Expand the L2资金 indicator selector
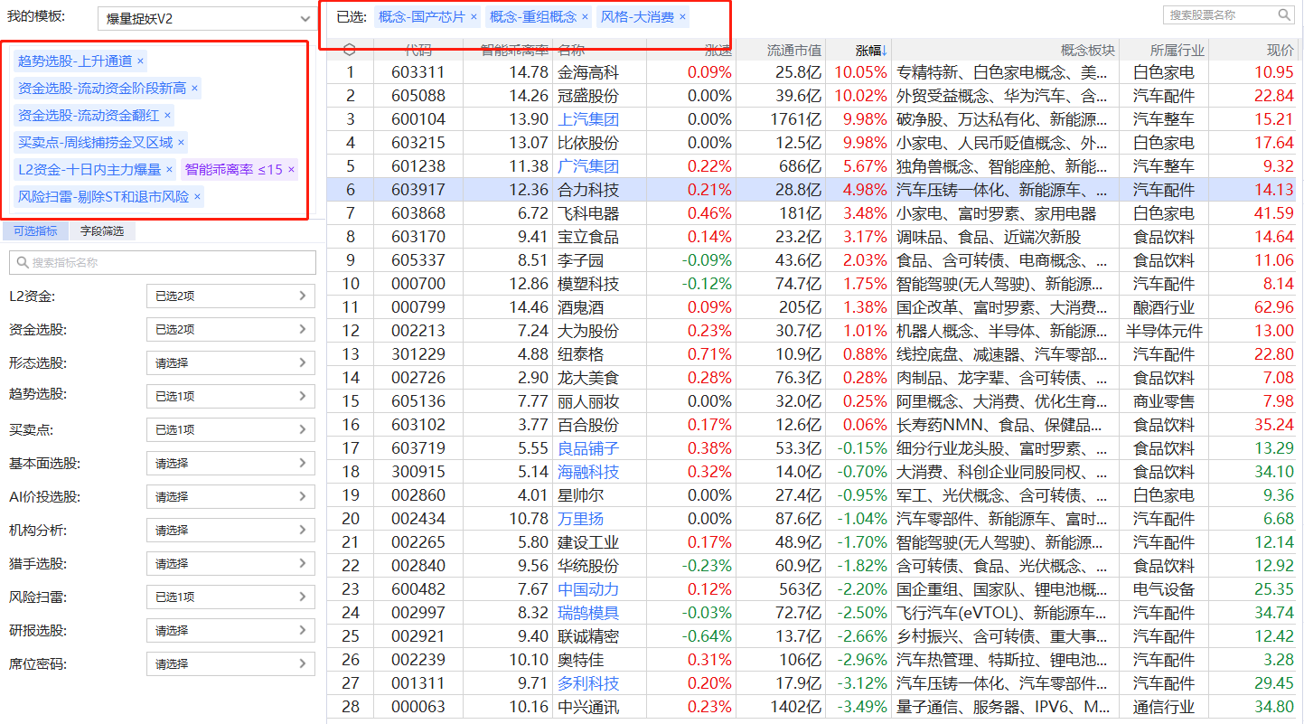The height and width of the screenshot is (724, 1304). coord(230,296)
